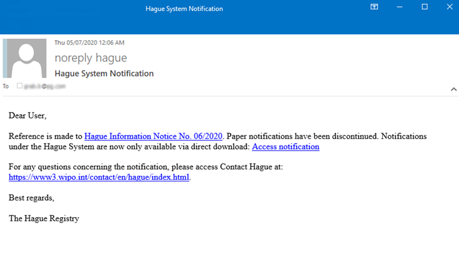Collapse the message header with the chevron

pos(453,89)
